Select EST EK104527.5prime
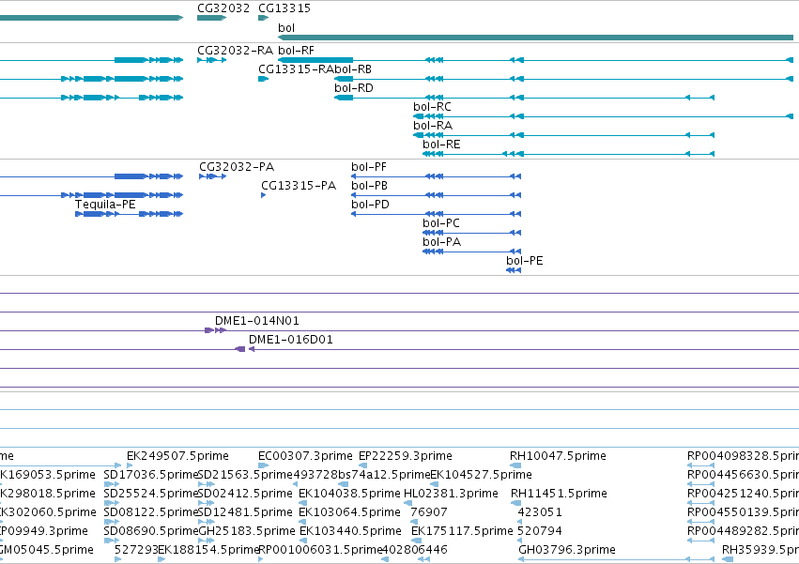This screenshot has width=799, height=564. 481,475
